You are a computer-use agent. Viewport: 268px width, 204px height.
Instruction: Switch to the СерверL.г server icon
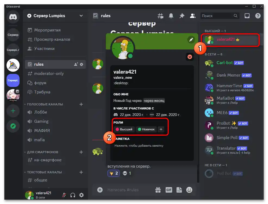(x=13, y=50)
